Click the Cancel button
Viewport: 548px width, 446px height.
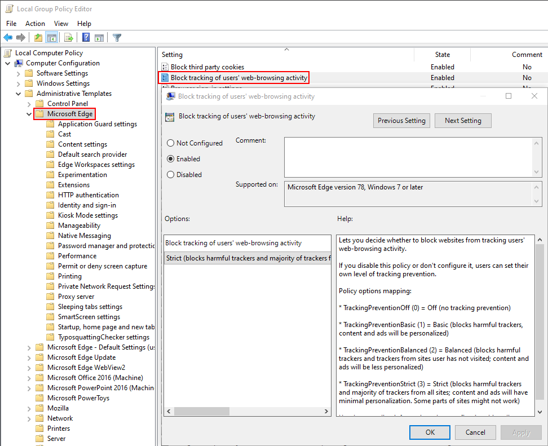[475, 432]
